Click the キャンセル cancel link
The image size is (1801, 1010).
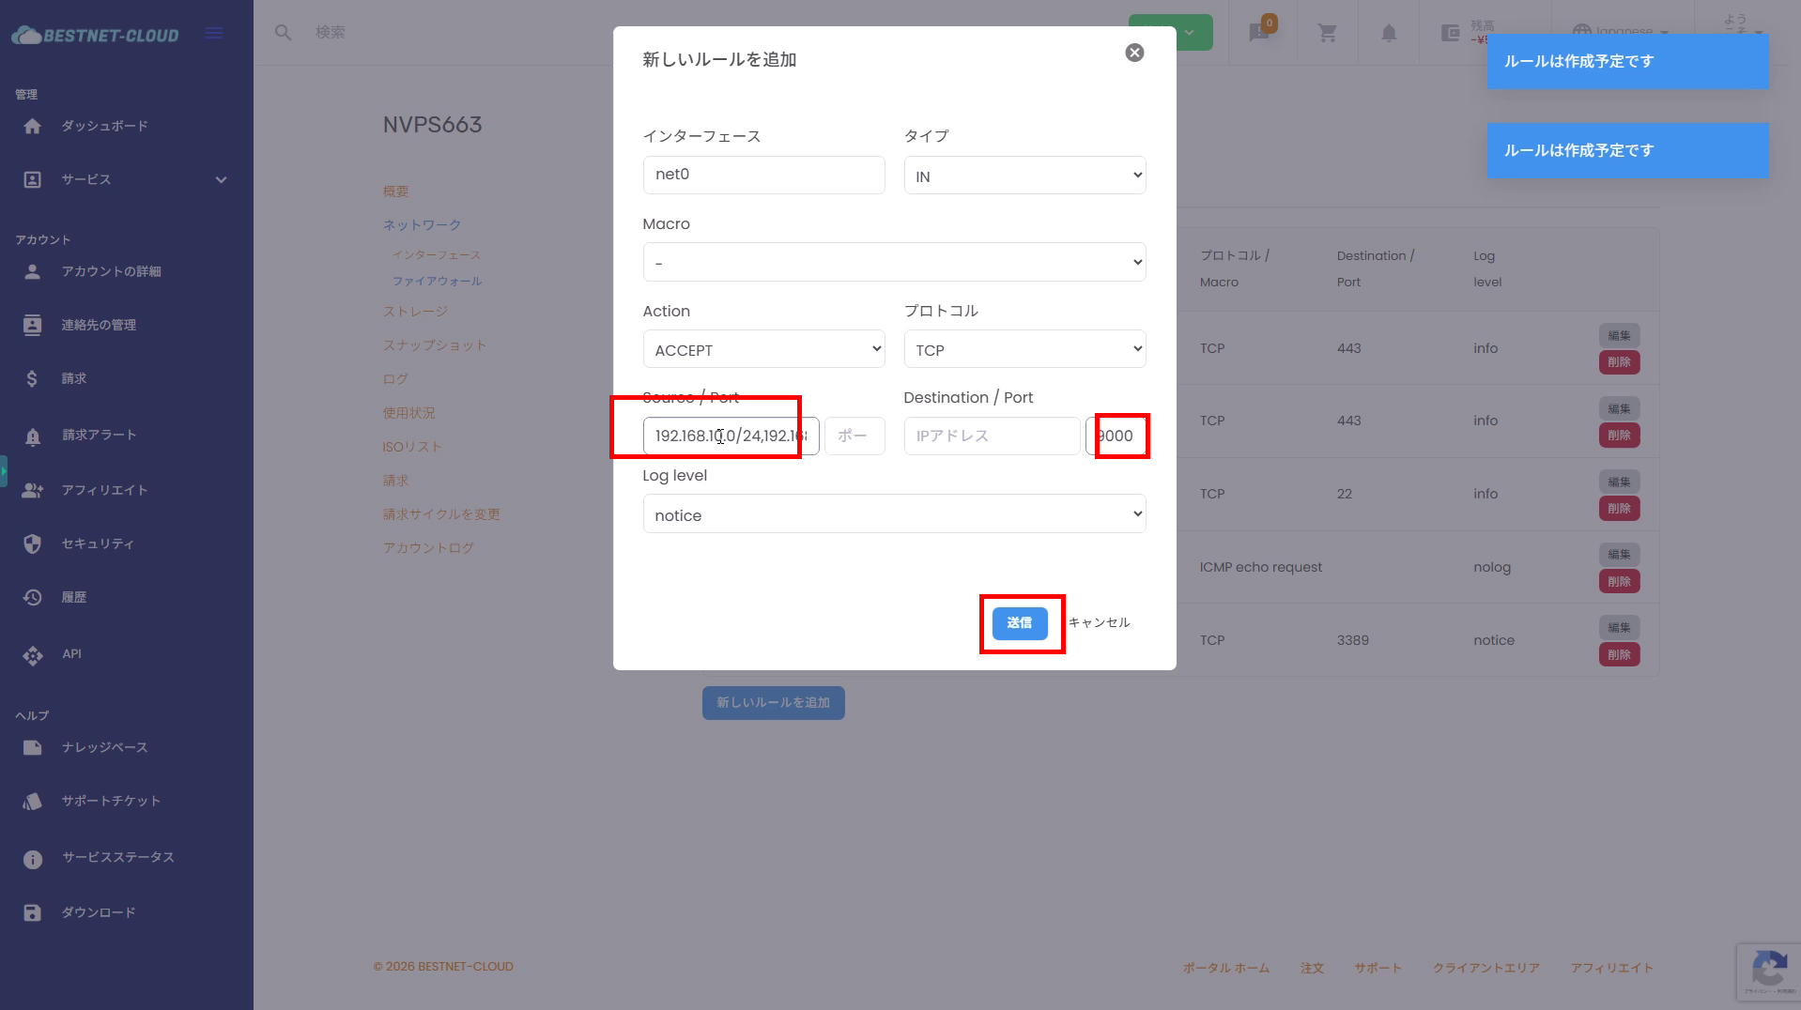[1099, 623]
